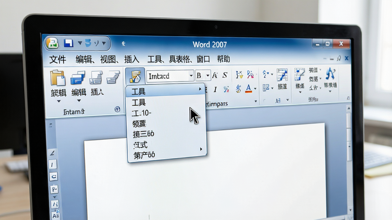
Task: Pick the font color A with red underline
Action: pos(248,89)
